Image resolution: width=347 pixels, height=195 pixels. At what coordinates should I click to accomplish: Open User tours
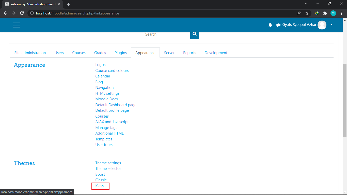pos(104,145)
